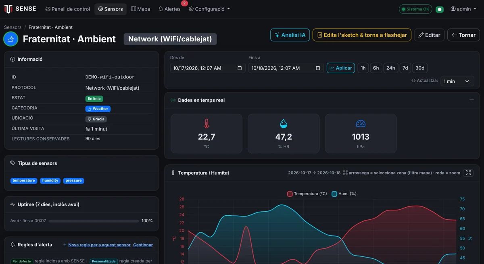Click the refresh icon next to Actualitza

point(413,80)
